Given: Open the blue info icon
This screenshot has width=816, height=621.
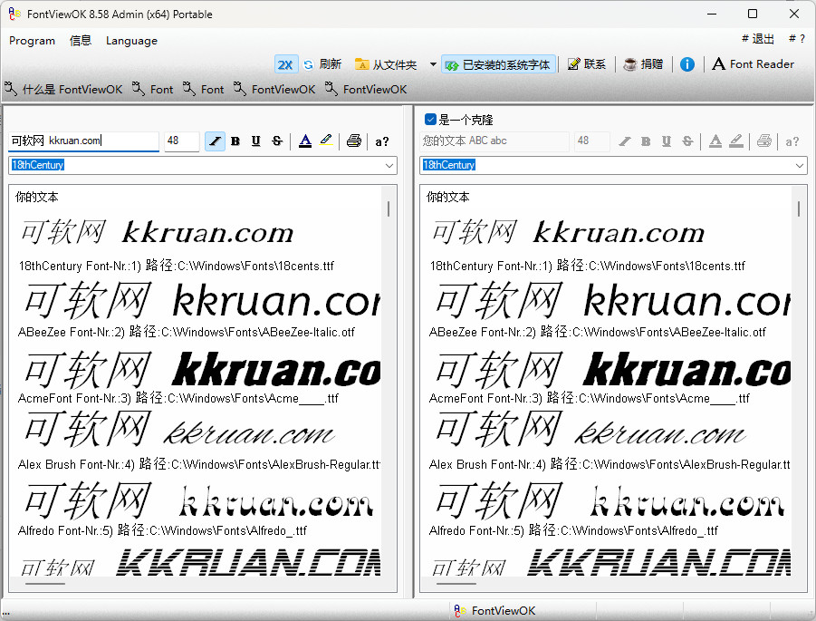Looking at the screenshot, I should 686,64.
